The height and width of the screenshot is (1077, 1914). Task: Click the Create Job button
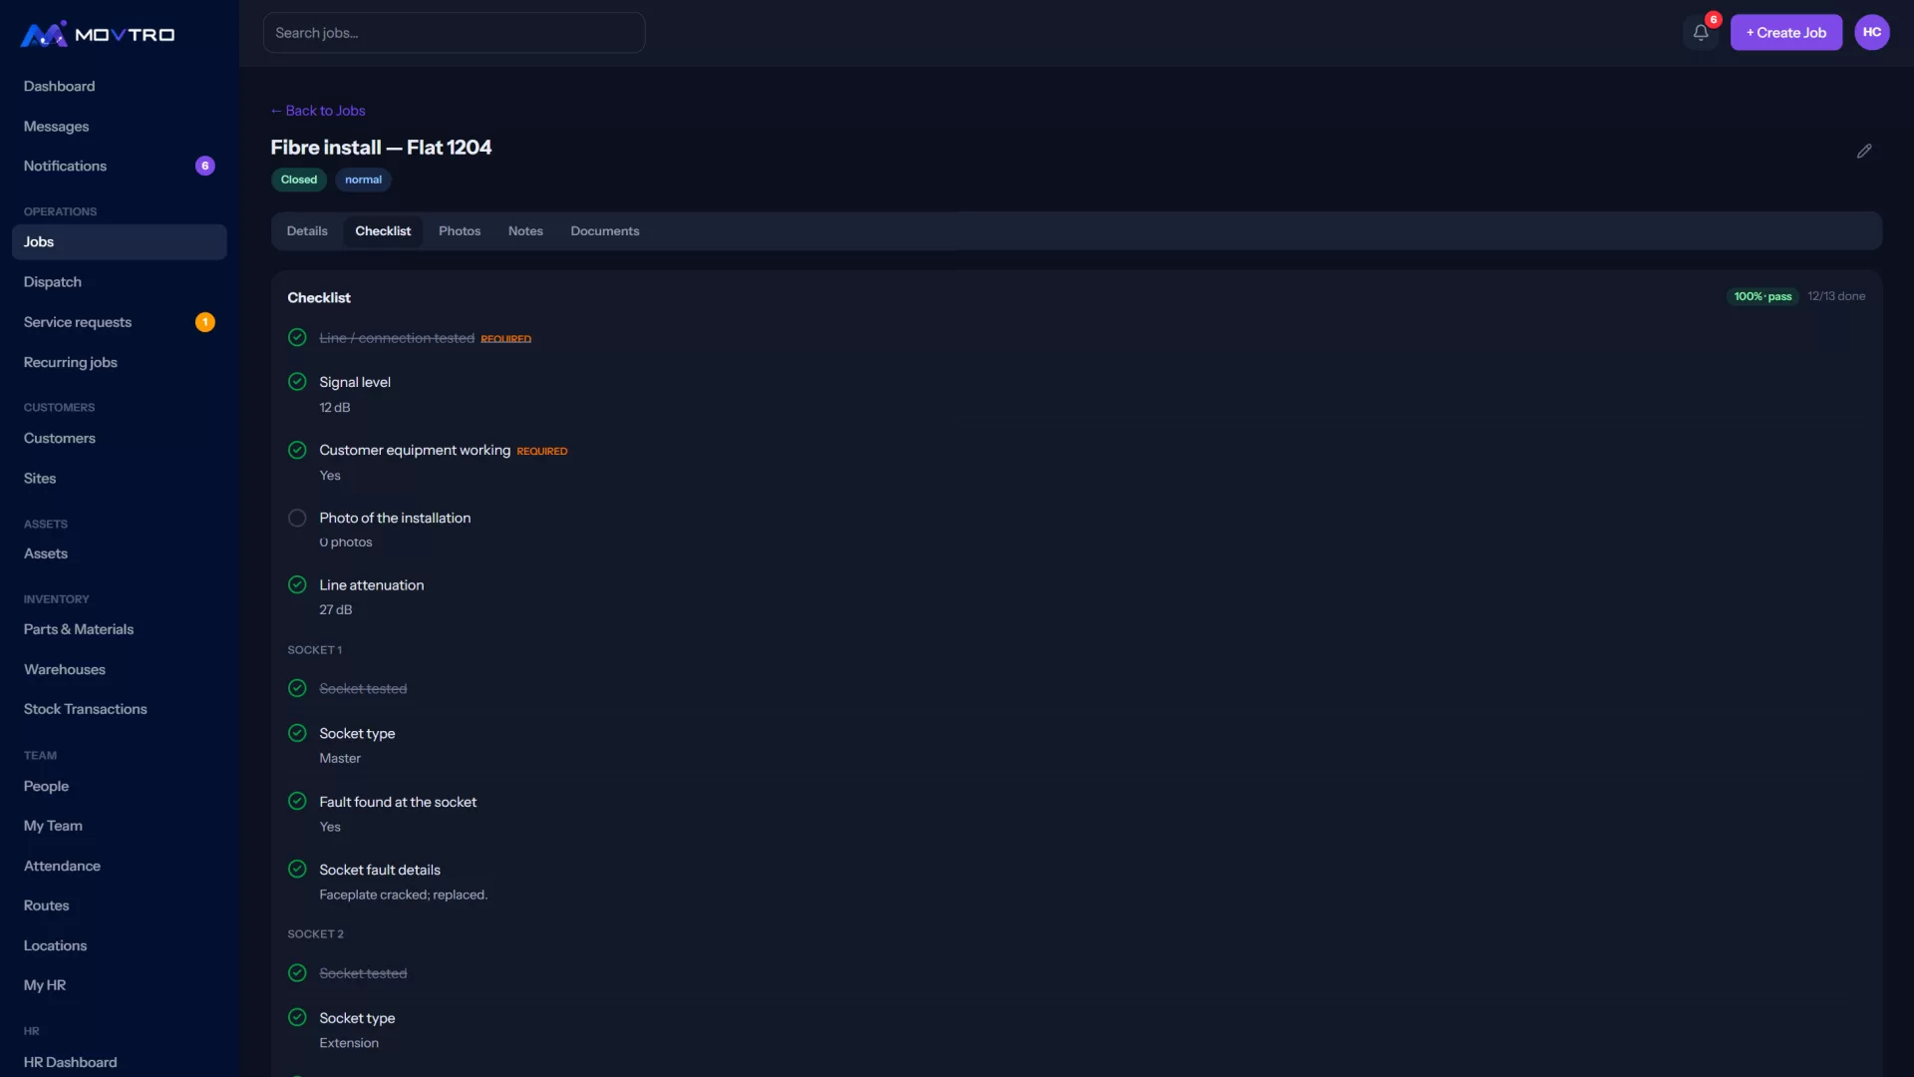[x=1786, y=32]
